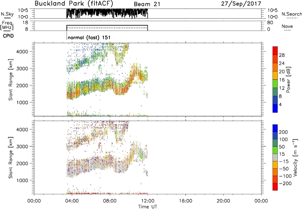Click the red top segment of power colorbar
This screenshot has height=209, width=302.
tap(275, 51)
